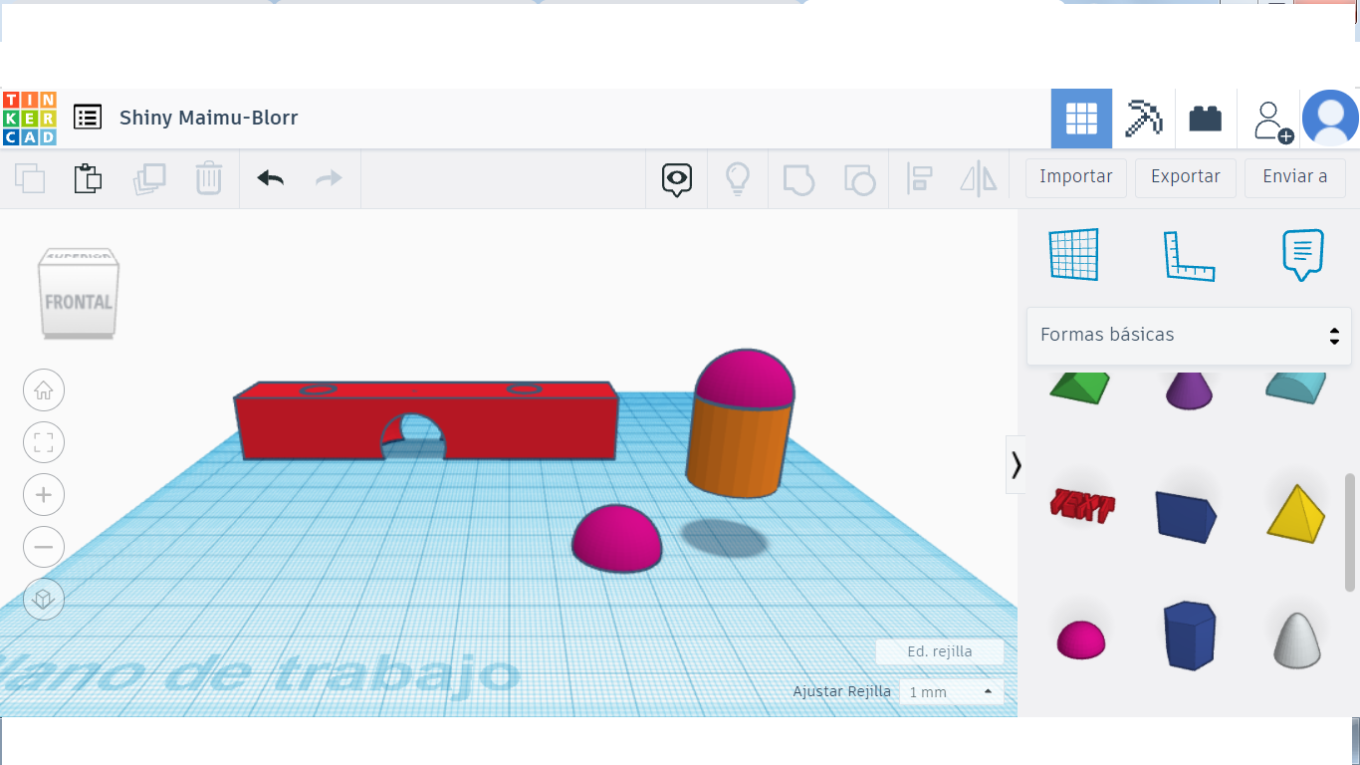Reset to the home view
The image size is (1360, 765).
[x=44, y=390]
